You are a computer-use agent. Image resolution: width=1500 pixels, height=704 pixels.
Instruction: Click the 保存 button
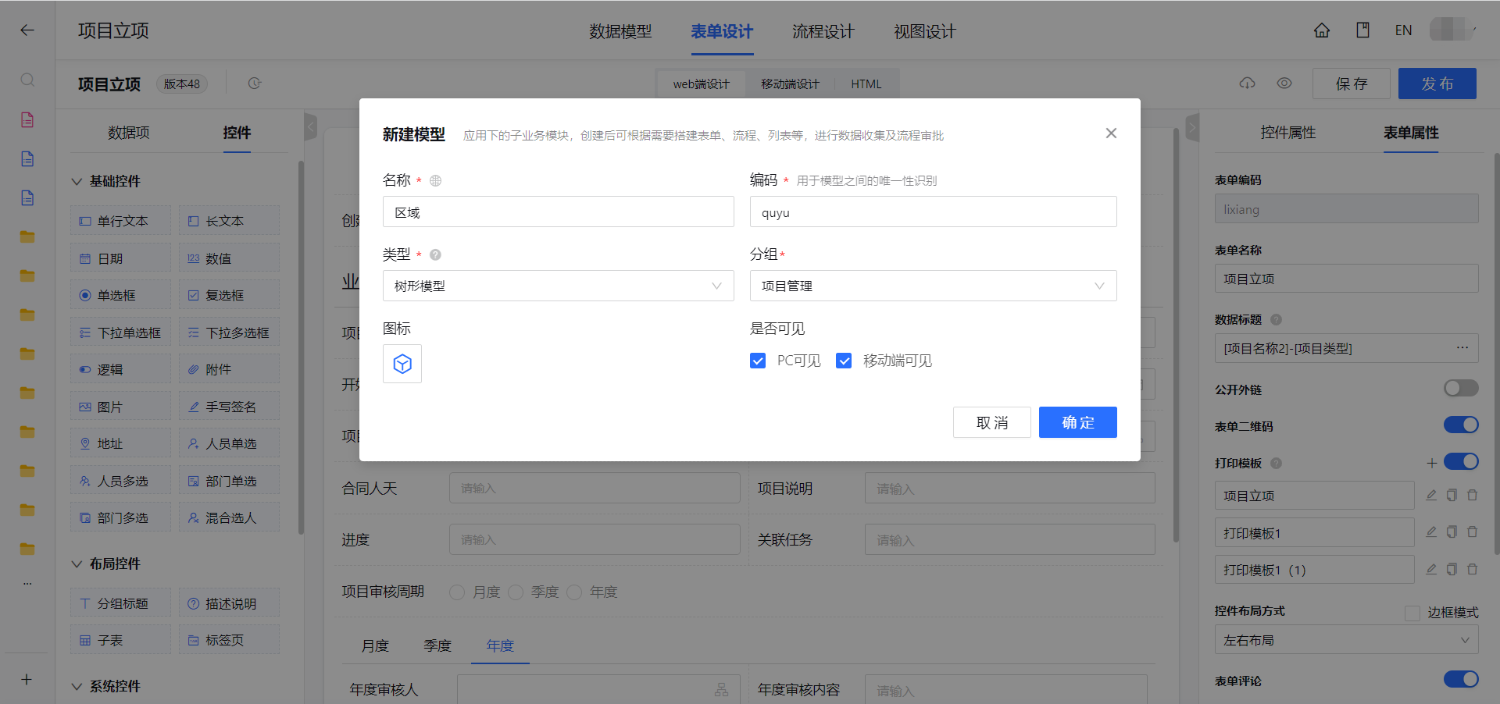[1352, 84]
